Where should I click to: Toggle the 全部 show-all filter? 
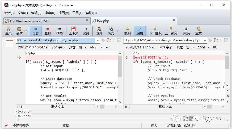click(36, 31)
